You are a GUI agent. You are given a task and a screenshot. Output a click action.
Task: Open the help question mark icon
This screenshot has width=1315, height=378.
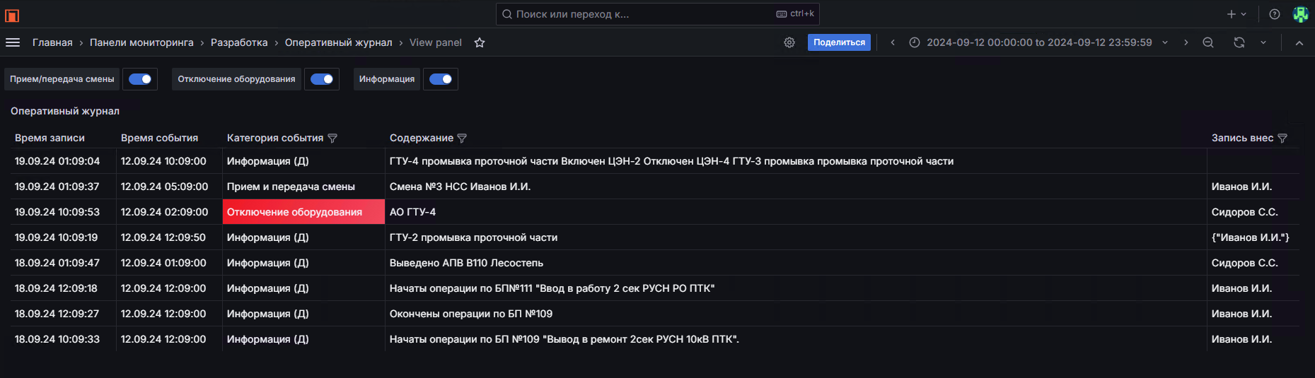point(1275,14)
